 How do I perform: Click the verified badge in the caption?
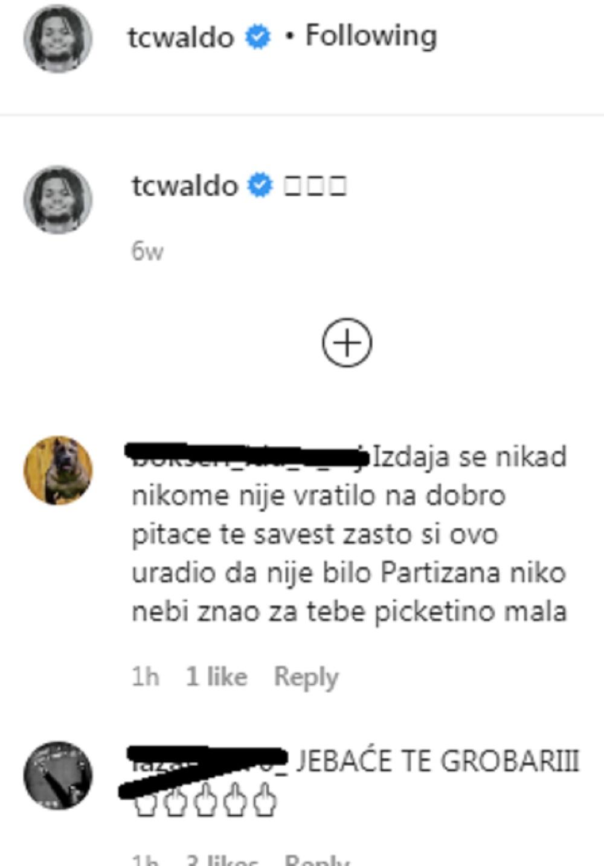[261, 185]
